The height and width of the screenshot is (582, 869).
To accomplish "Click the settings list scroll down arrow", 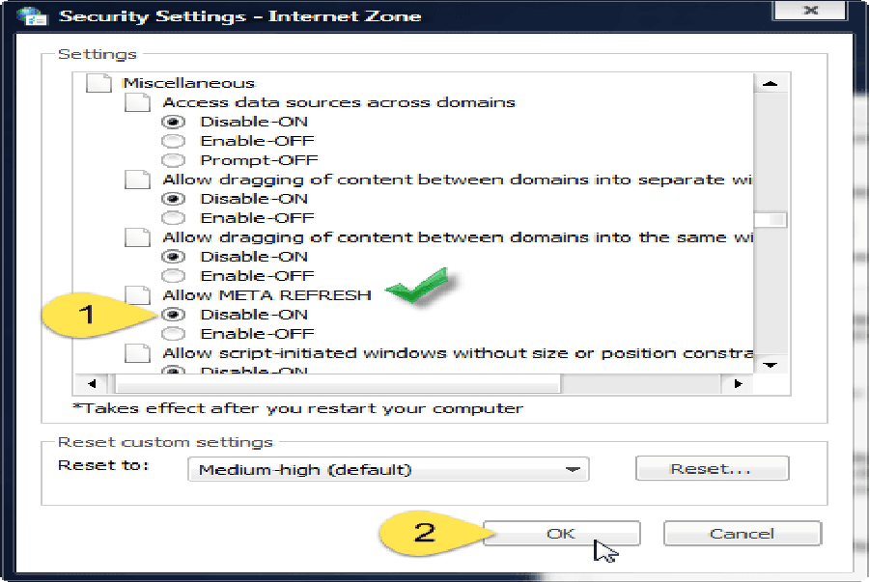I will point(770,365).
